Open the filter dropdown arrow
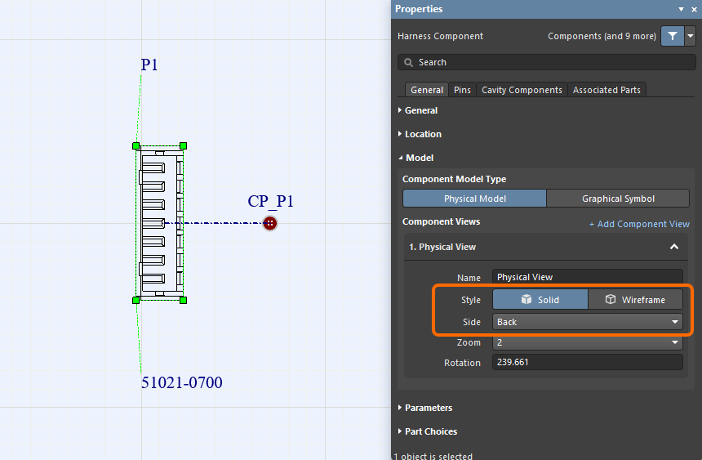 coord(691,36)
